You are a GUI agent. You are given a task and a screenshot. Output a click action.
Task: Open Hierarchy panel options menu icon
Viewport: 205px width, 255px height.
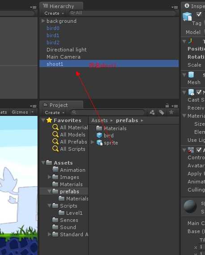pos(175,7)
